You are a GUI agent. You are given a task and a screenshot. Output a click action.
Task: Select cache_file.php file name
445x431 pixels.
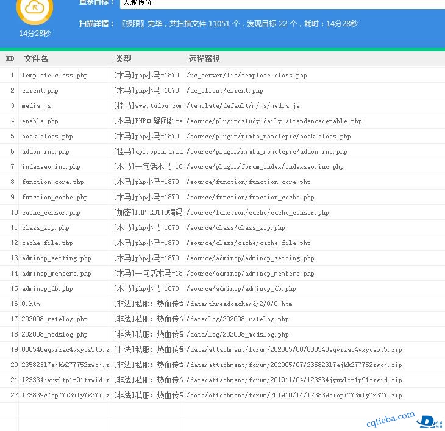coord(48,243)
